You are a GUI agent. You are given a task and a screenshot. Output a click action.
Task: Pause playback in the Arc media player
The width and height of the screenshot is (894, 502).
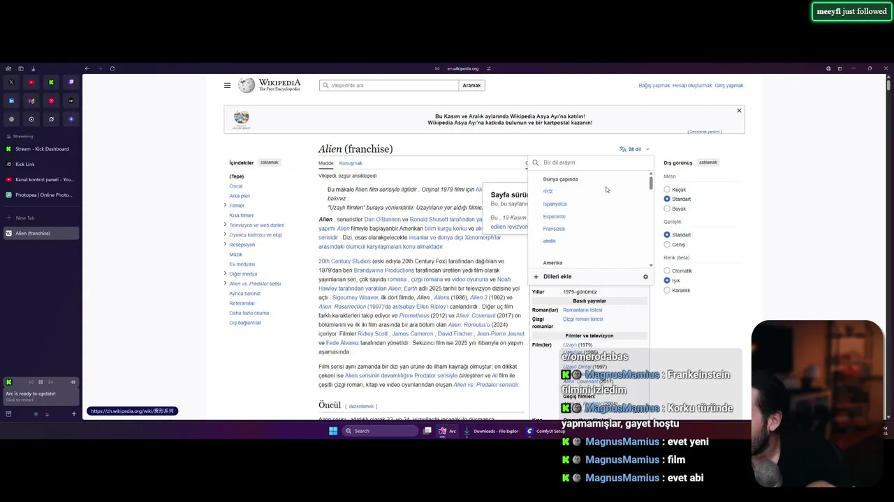point(41,382)
